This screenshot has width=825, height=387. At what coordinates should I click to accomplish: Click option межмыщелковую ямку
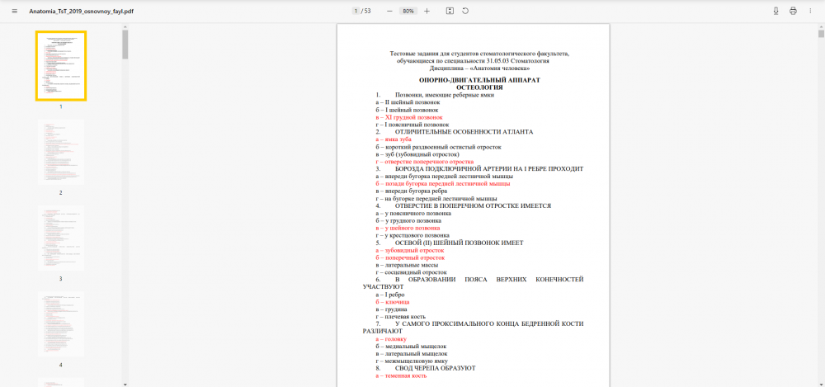click(x=414, y=361)
